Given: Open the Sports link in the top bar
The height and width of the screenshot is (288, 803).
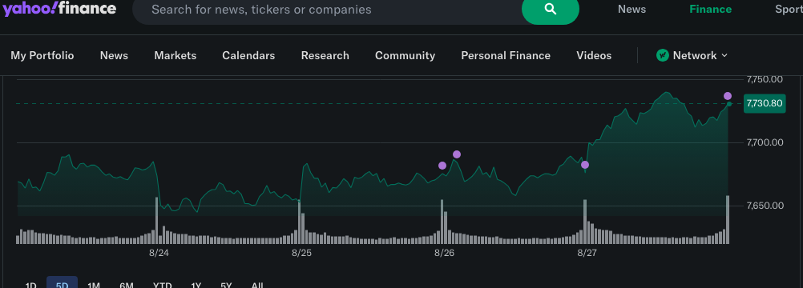Looking at the screenshot, I should point(789,10).
